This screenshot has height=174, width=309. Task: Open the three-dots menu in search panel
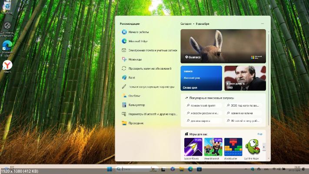pos(262,23)
